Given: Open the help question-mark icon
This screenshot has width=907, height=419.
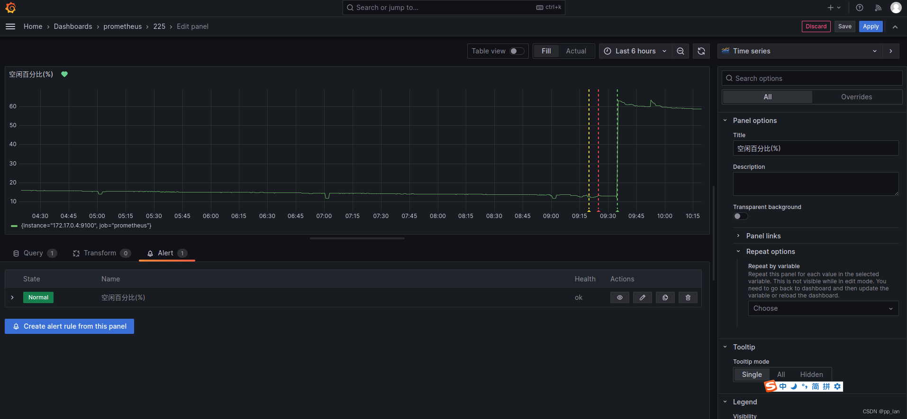Looking at the screenshot, I should 860,8.
